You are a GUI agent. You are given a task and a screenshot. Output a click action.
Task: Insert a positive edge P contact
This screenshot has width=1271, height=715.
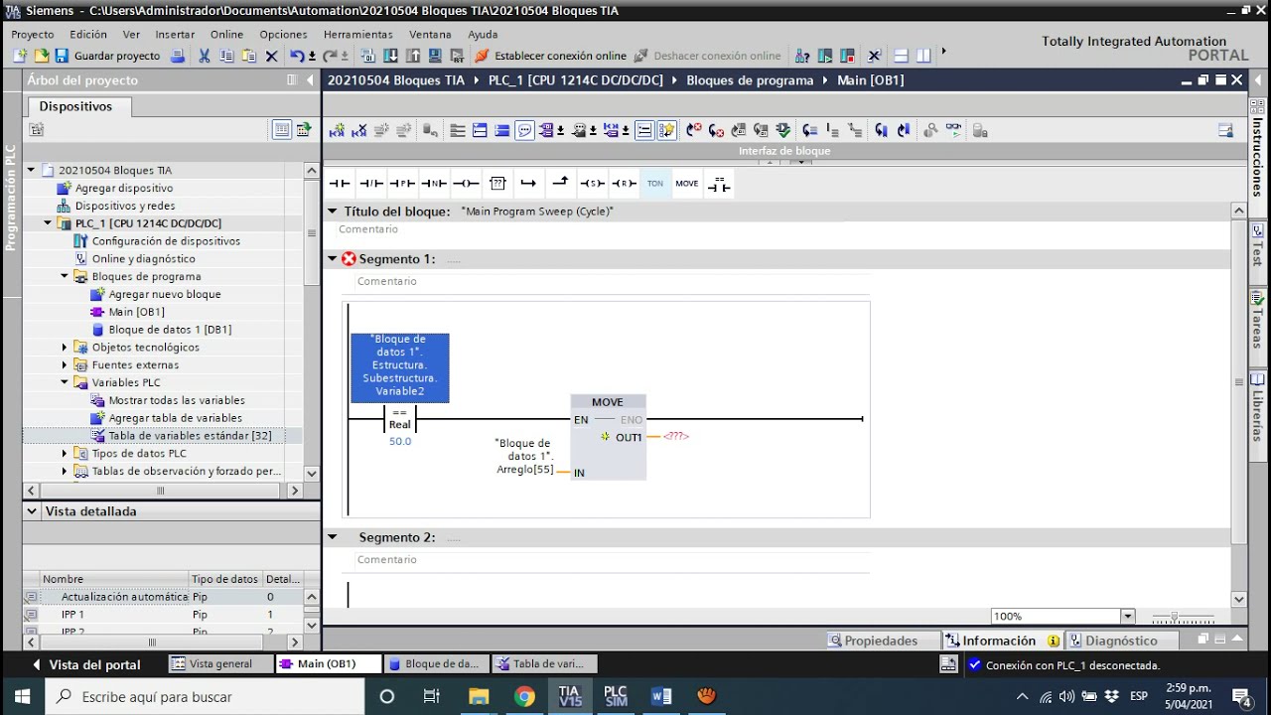pos(402,183)
